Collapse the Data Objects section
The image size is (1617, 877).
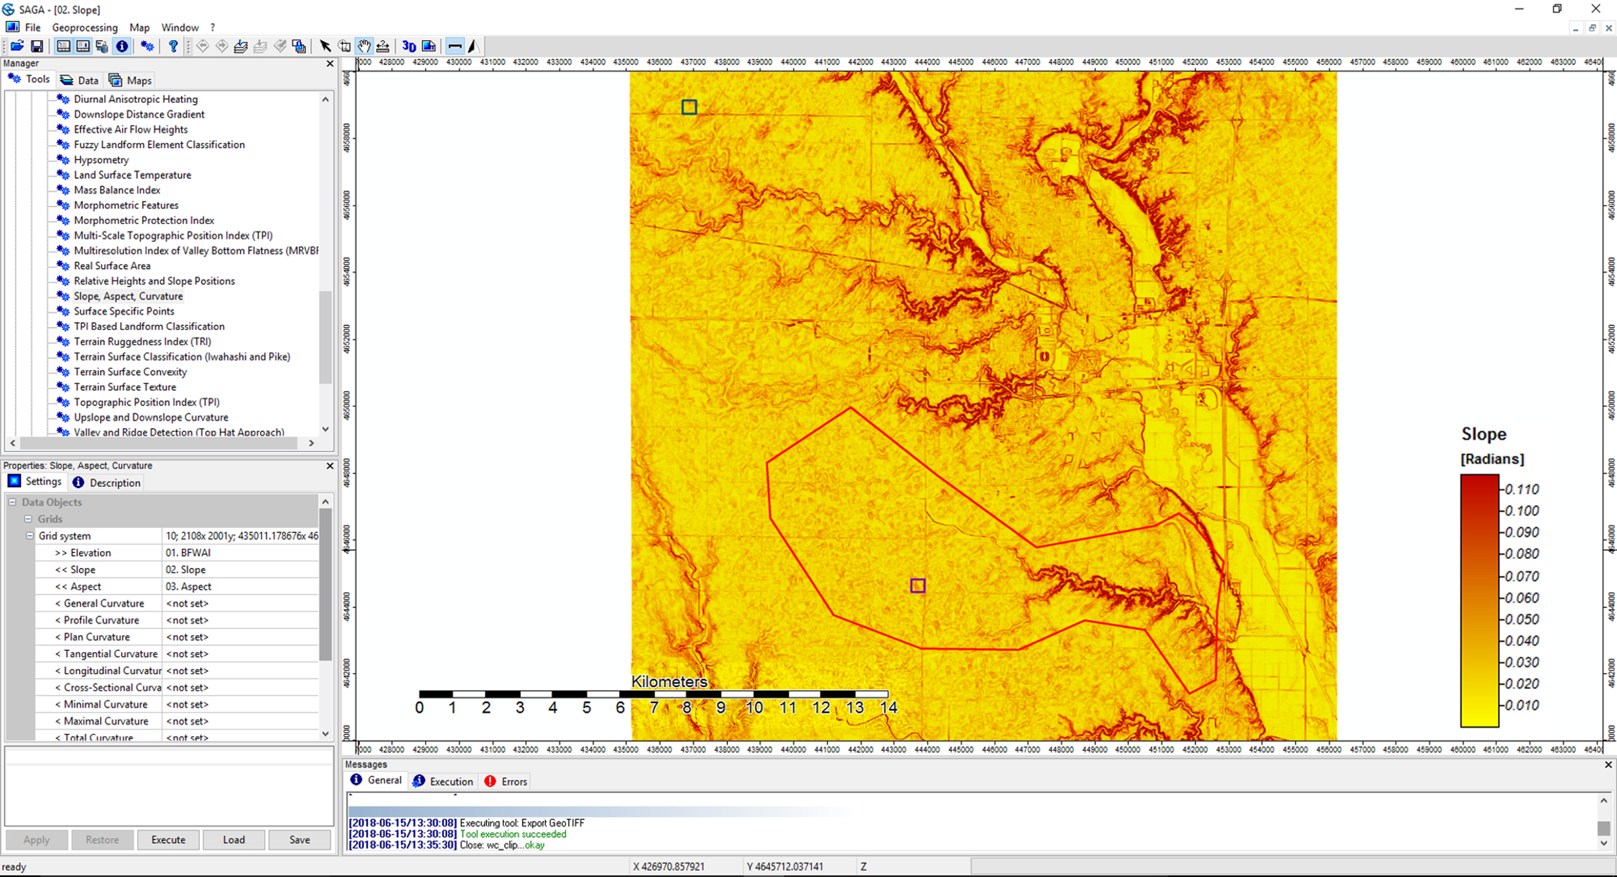coord(12,502)
